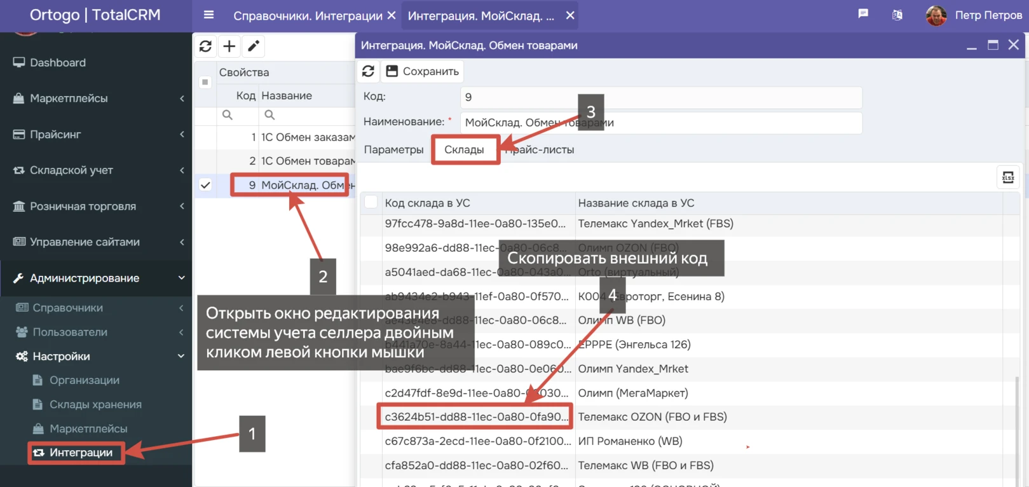Expand the Маркетплейсы section chevron below Dashboard
Viewport: 1029px width, 487px height.
182,99
